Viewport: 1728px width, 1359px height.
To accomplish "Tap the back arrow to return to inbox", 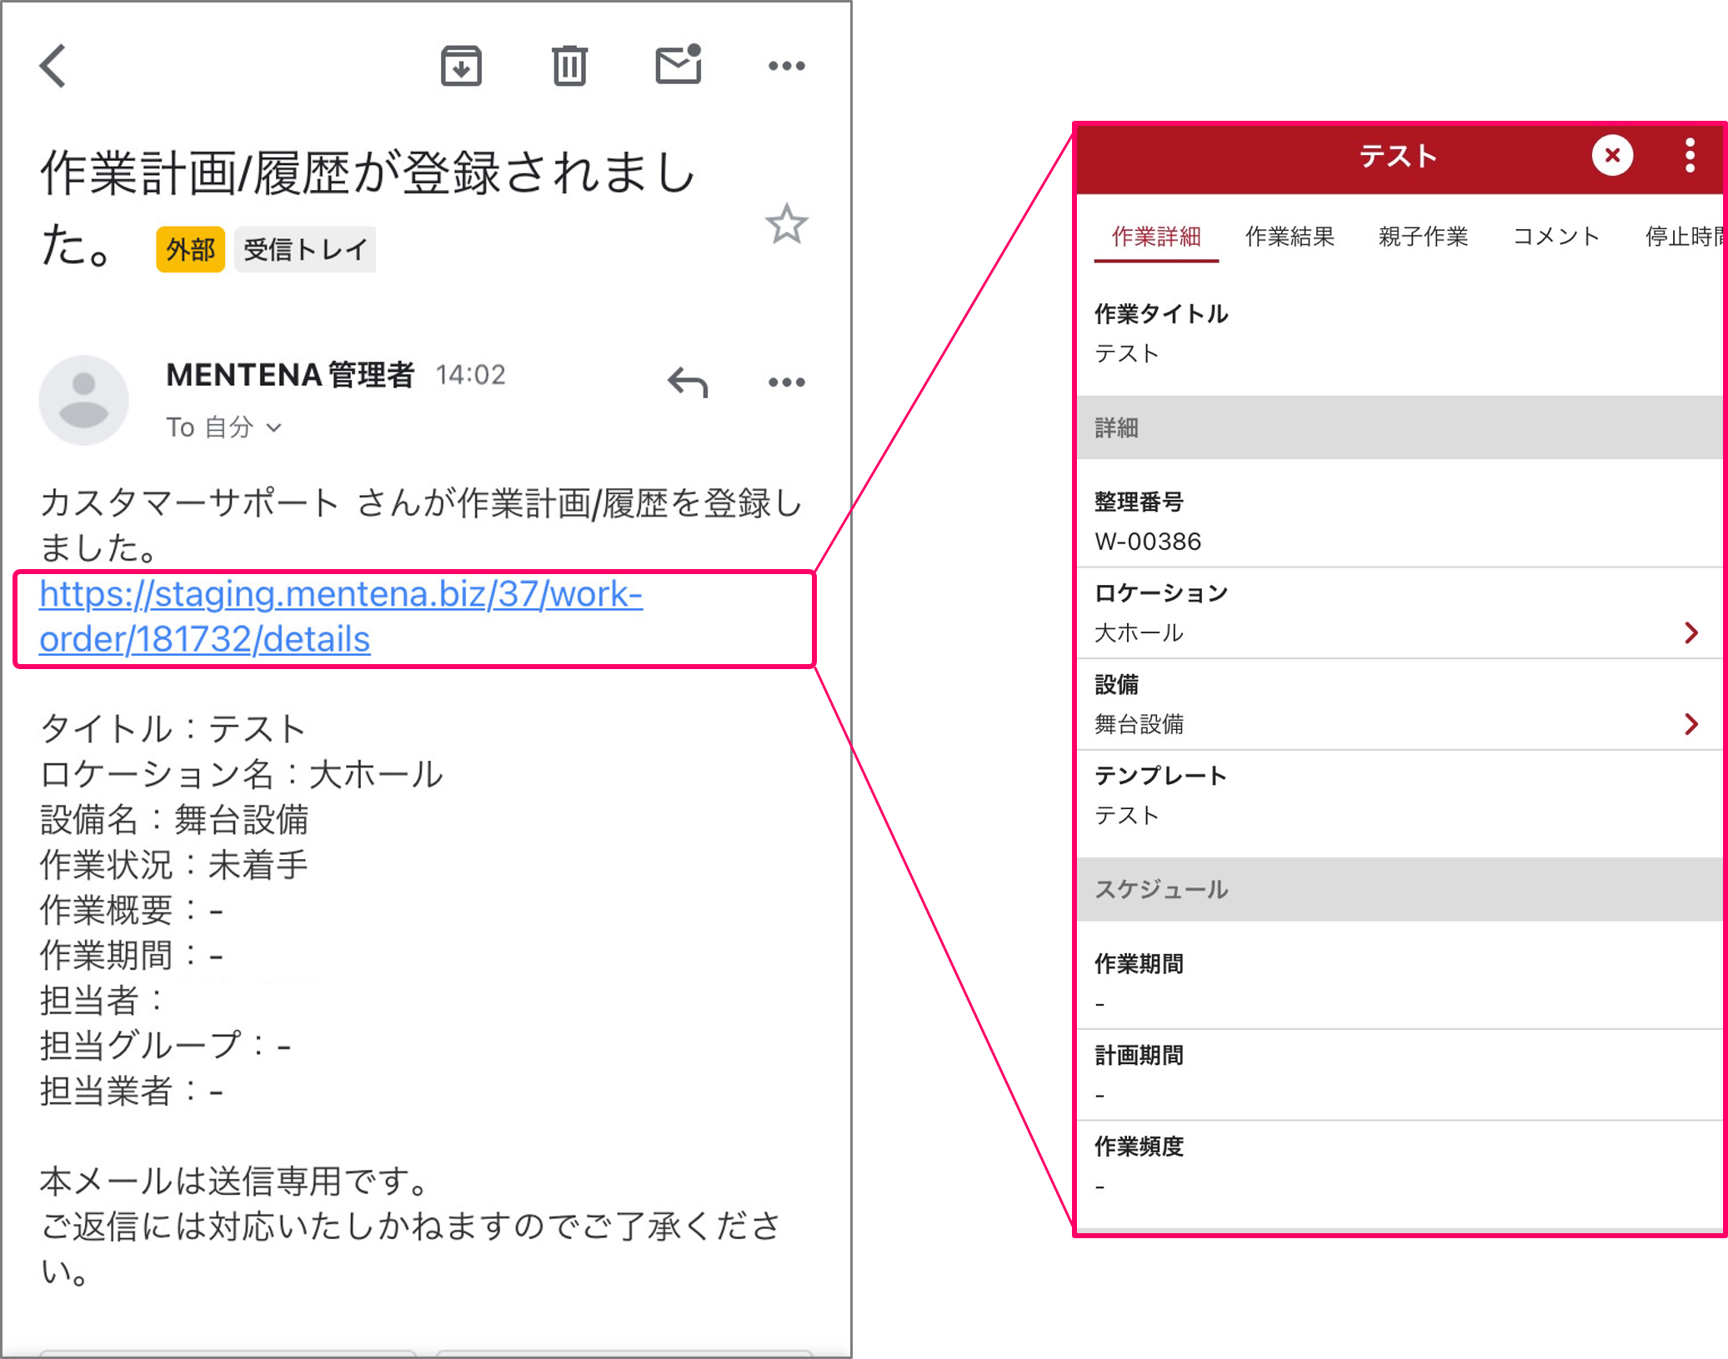I will [x=52, y=66].
